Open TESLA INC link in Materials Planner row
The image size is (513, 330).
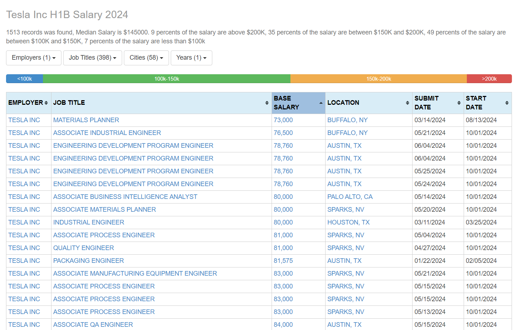click(x=24, y=120)
